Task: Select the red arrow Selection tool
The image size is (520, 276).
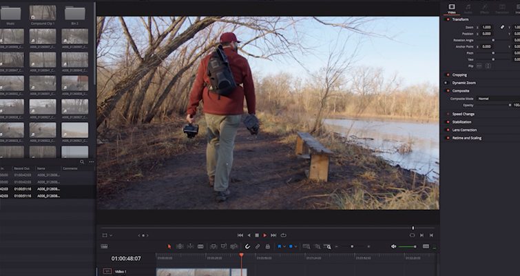Action: (169, 246)
